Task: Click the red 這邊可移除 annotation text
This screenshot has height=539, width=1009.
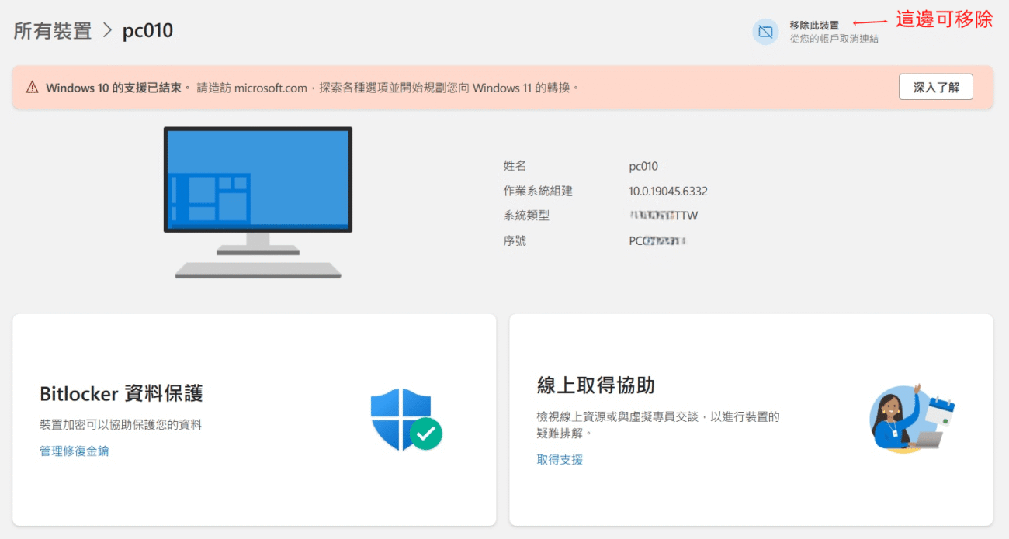Action: tap(944, 19)
